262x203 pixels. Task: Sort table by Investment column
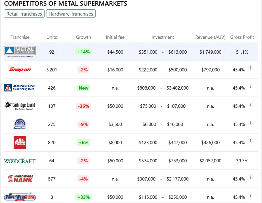click(163, 37)
